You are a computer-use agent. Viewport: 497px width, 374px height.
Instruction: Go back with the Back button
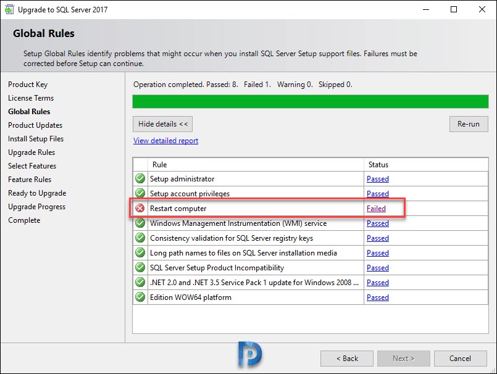pyautogui.click(x=347, y=359)
